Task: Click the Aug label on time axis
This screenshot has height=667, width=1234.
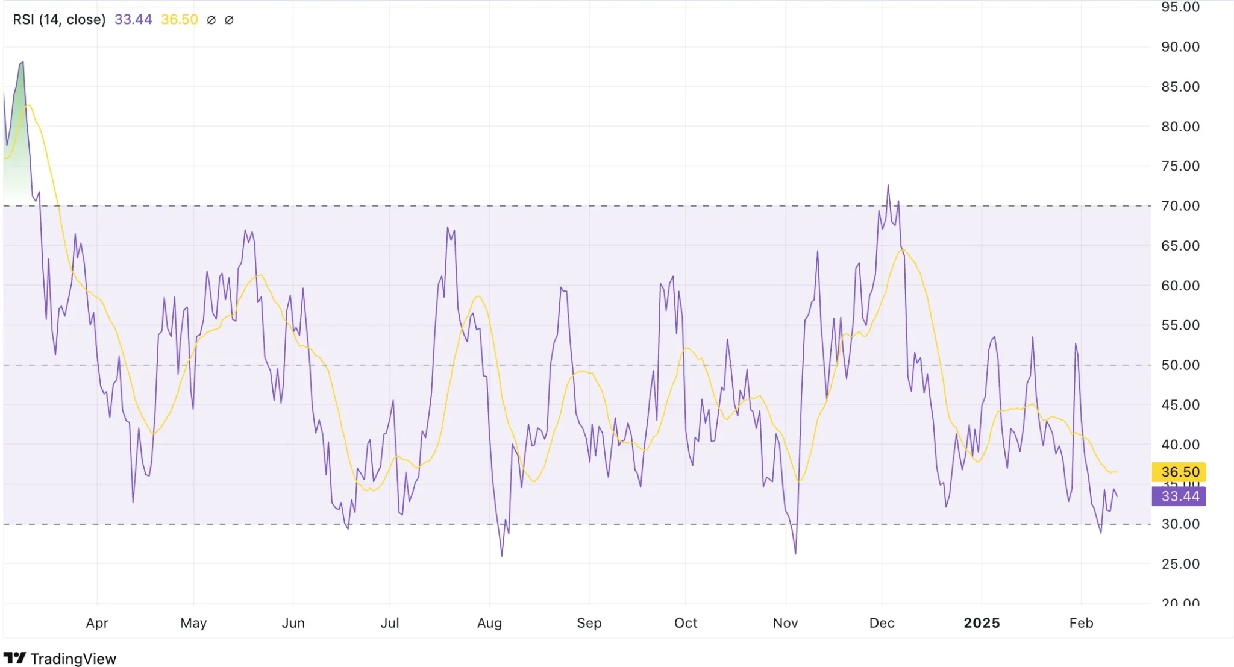Action: tap(489, 623)
